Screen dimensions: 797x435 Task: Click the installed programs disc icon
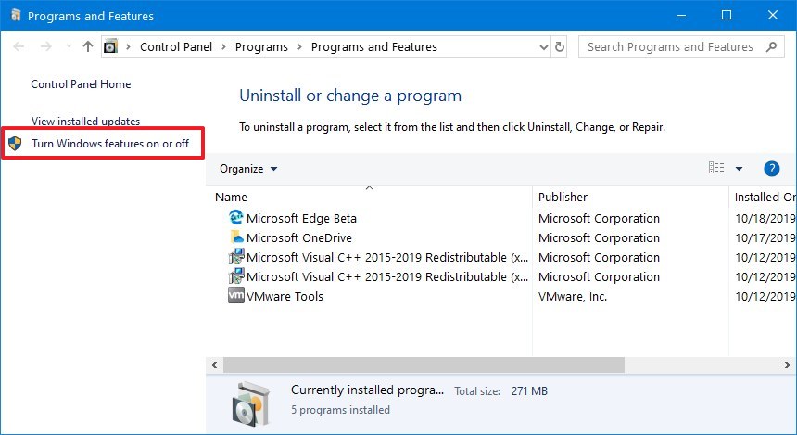[x=250, y=403]
